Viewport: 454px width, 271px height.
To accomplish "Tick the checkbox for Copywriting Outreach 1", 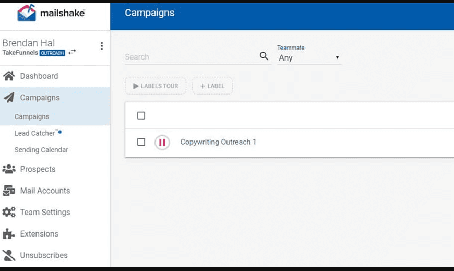I will (141, 142).
